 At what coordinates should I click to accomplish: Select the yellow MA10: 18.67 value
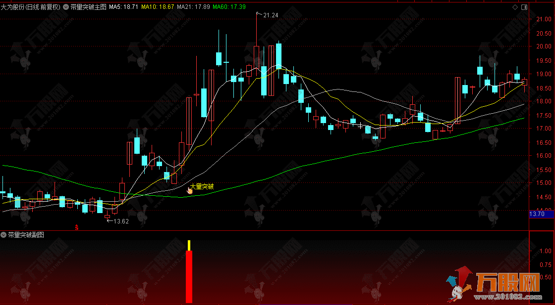click(158, 7)
